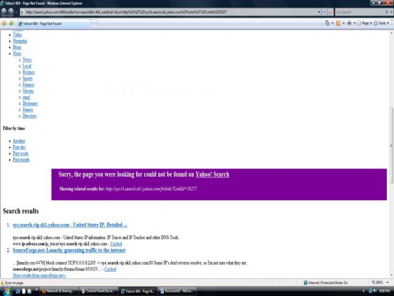
Task: Click the Live Search magnifier icon
Action: [387, 12]
